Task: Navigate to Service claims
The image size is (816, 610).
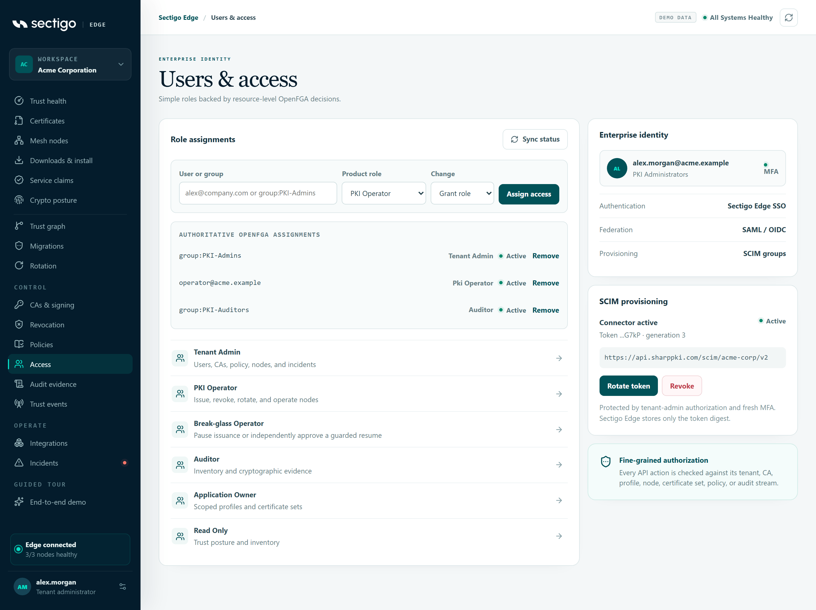Action: coord(70,180)
